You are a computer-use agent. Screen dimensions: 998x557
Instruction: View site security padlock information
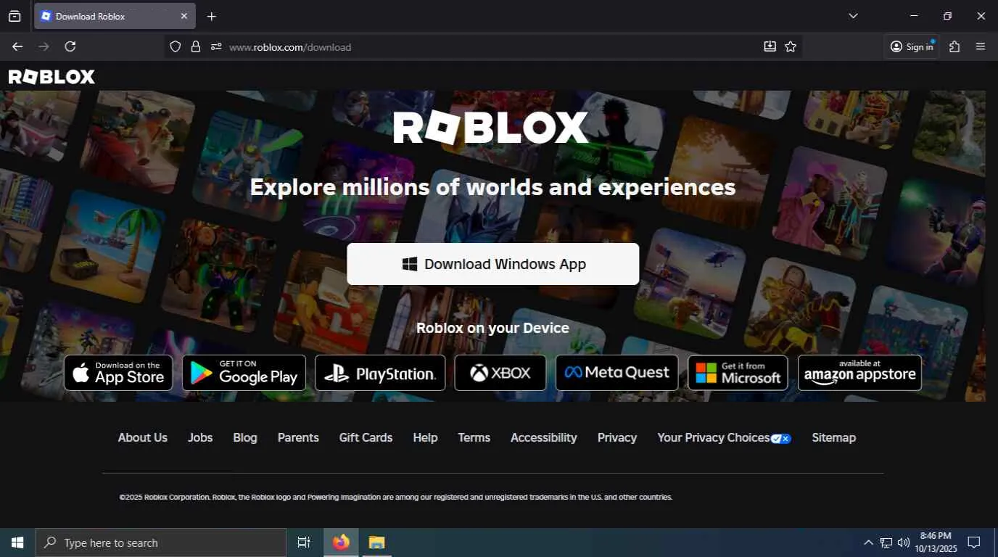click(x=195, y=46)
